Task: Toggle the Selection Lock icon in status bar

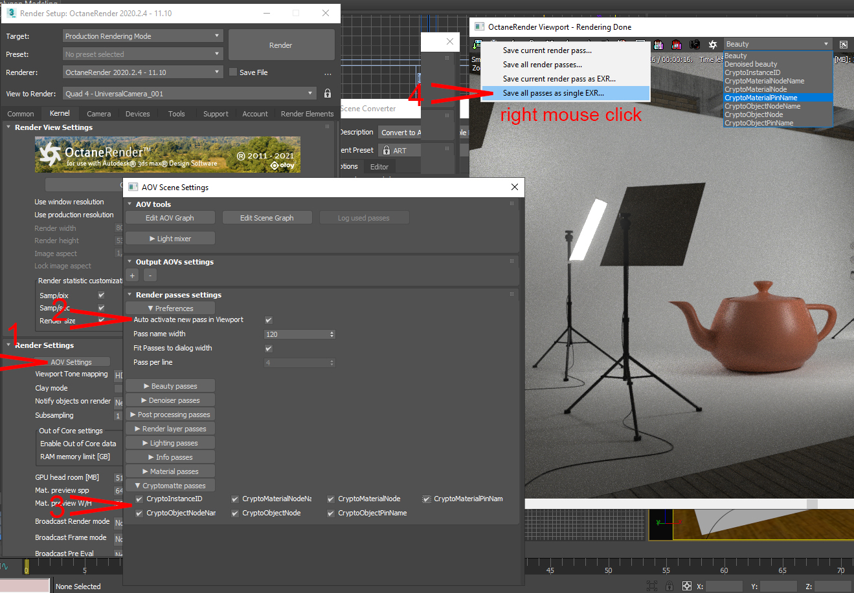Action: 670,586
